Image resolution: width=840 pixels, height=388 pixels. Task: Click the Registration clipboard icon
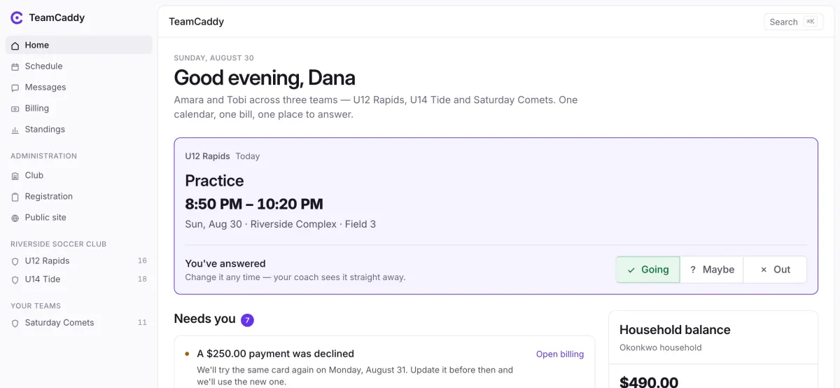tap(15, 197)
